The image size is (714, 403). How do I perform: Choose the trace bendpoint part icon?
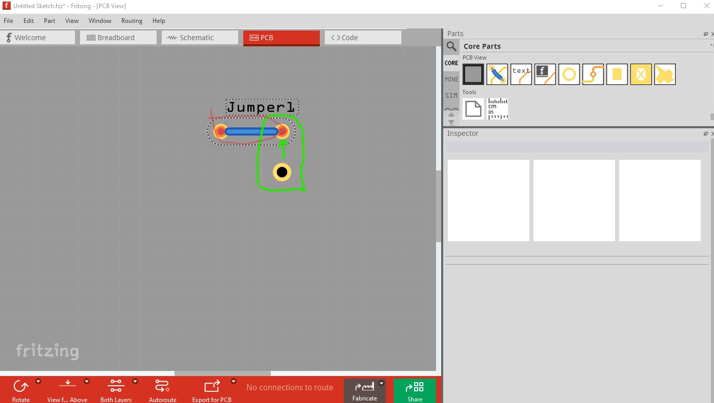[593, 74]
